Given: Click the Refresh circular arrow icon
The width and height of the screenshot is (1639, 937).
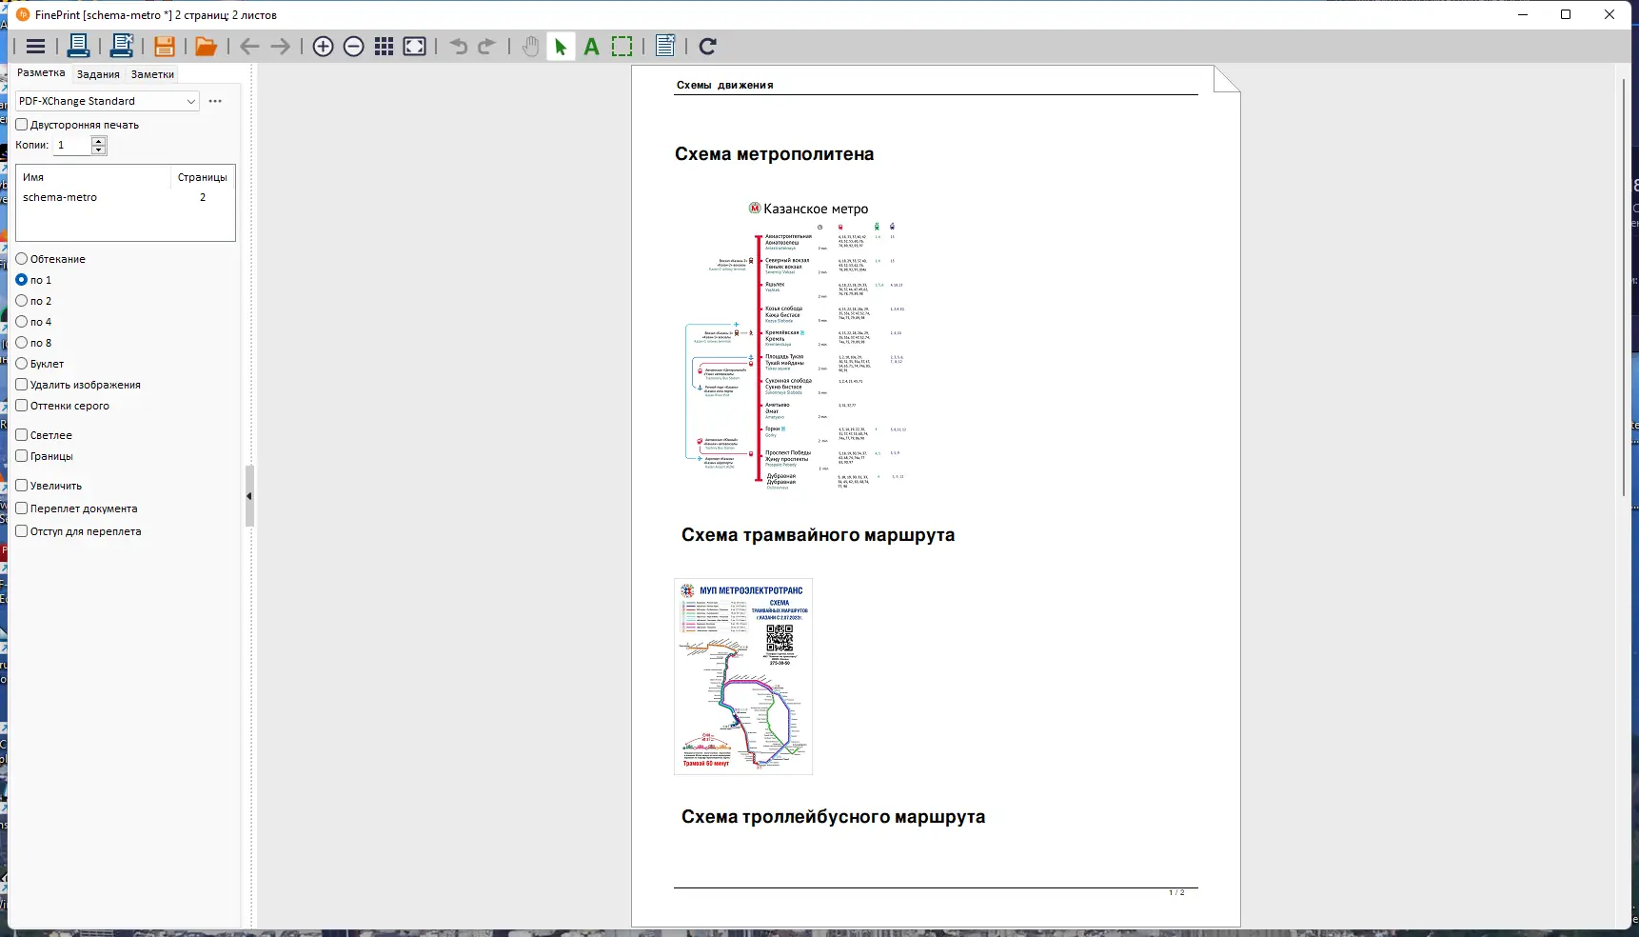Looking at the screenshot, I should (x=708, y=47).
